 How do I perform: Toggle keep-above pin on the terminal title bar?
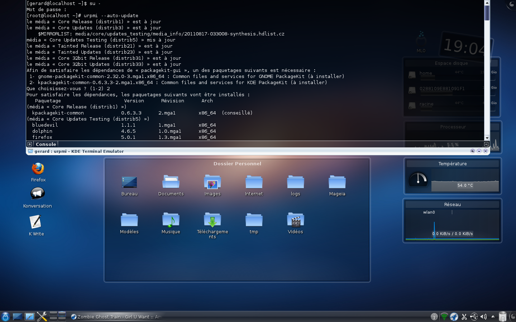click(473, 151)
